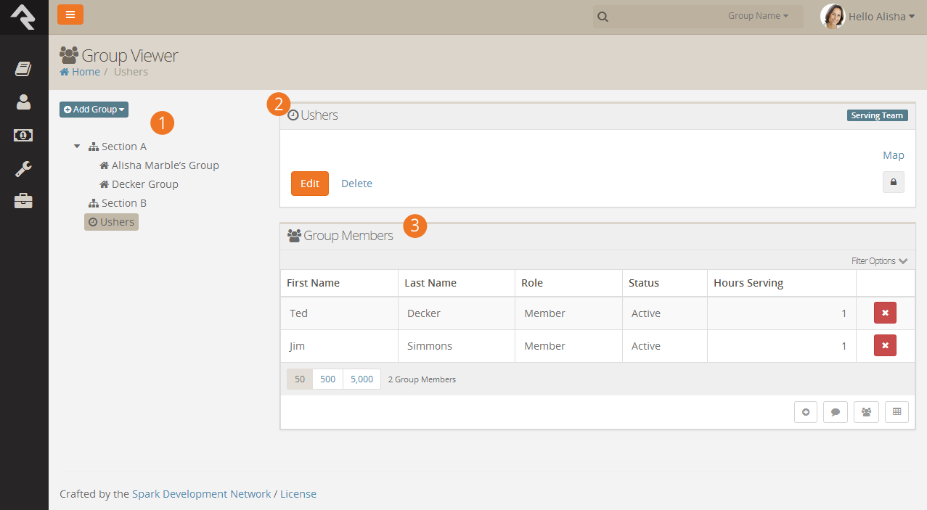
Task: Open the person icon in the sidebar
Action: (x=23, y=102)
